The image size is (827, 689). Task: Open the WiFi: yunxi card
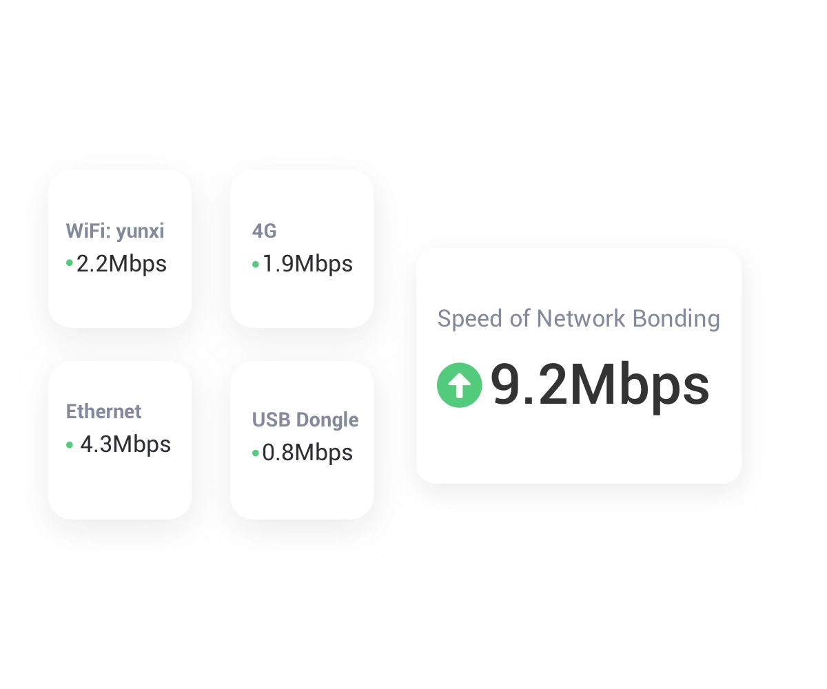120,249
